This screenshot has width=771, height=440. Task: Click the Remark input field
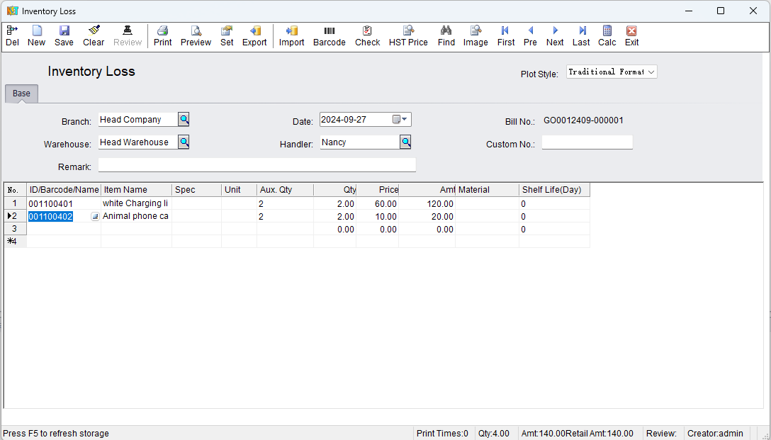pyautogui.click(x=257, y=166)
